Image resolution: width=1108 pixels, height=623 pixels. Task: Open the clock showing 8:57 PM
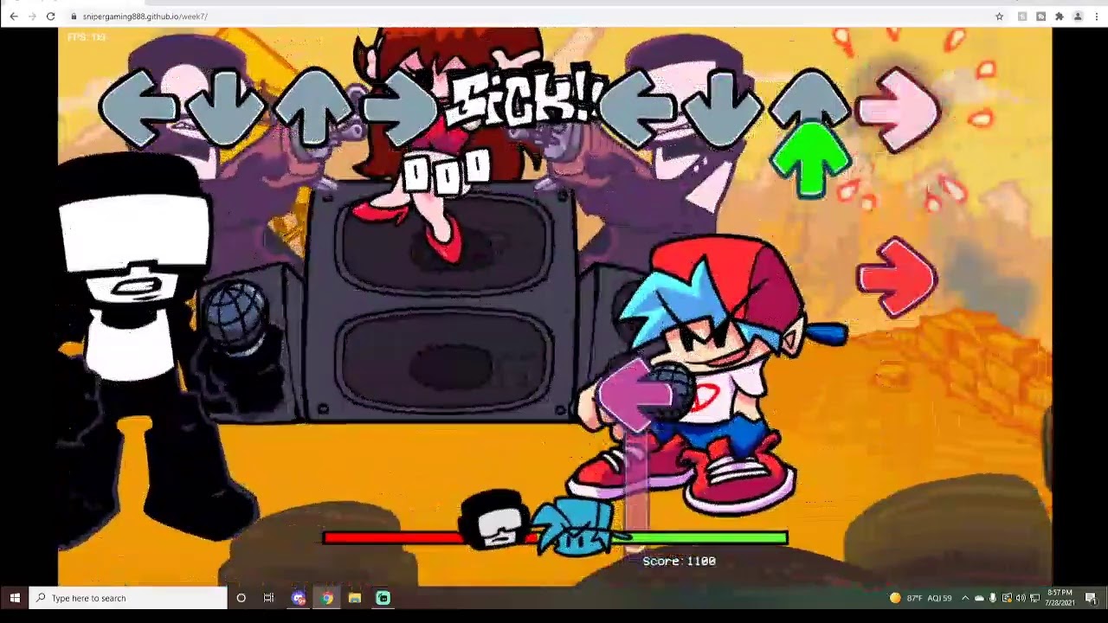pyautogui.click(x=1060, y=598)
